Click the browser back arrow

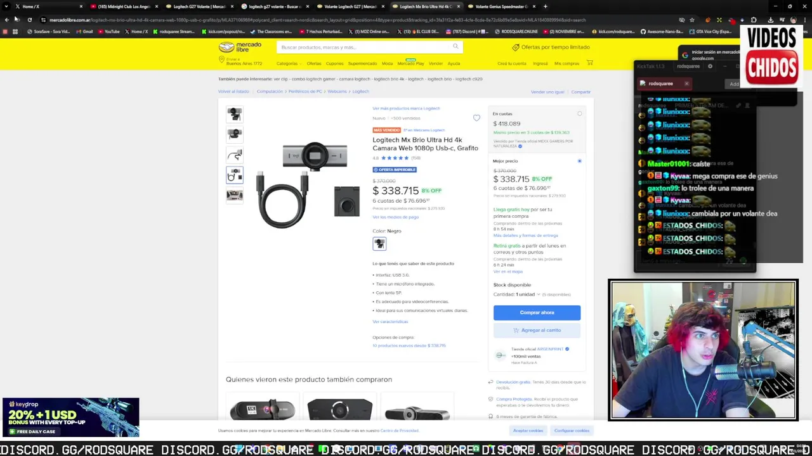(6, 20)
